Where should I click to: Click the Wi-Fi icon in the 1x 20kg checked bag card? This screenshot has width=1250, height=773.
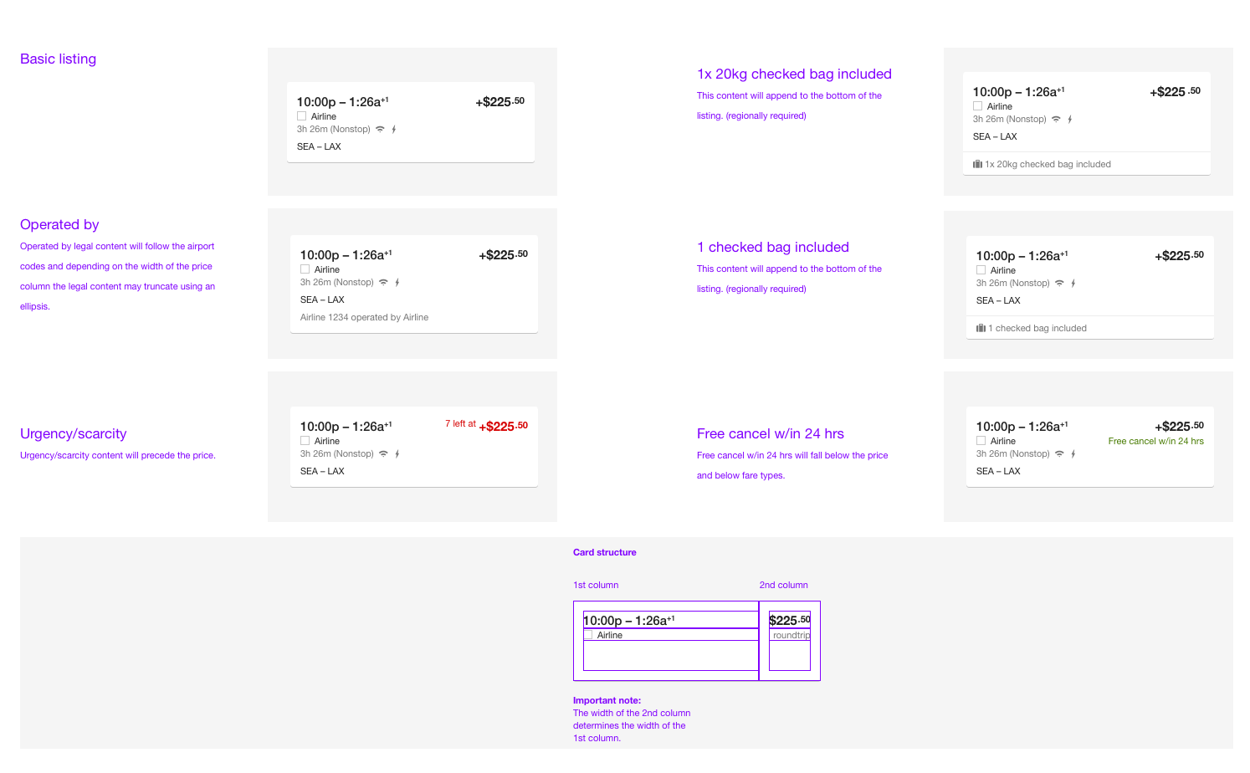(1056, 119)
